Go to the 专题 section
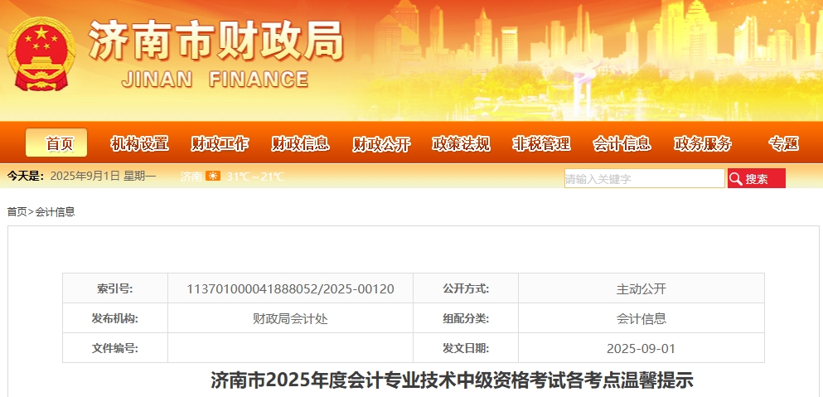Viewport: 823px width, 397px height. [x=783, y=143]
